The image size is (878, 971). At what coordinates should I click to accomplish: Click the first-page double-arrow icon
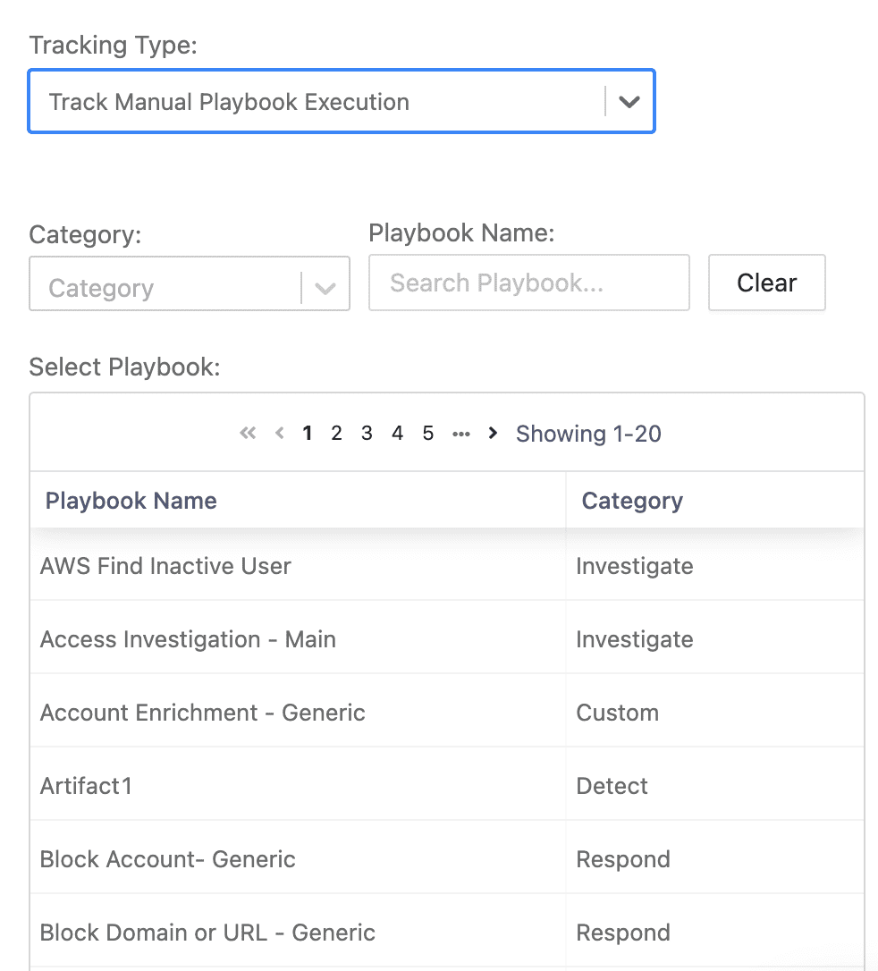pyautogui.click(x=248, y=433)
